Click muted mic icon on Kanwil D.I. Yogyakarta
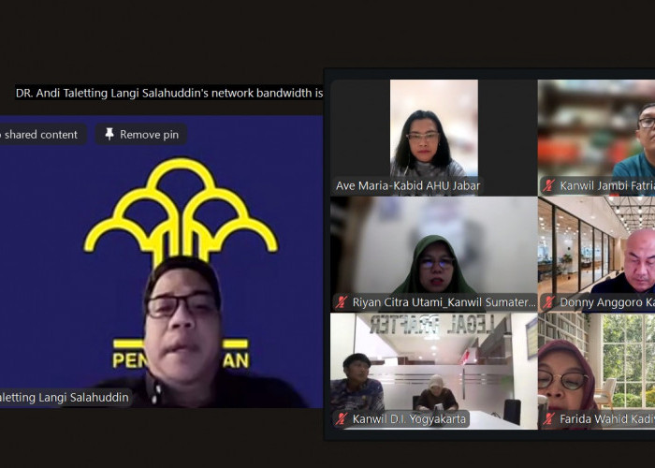This screenshot has height=468, width=655. tap(342, 418)
